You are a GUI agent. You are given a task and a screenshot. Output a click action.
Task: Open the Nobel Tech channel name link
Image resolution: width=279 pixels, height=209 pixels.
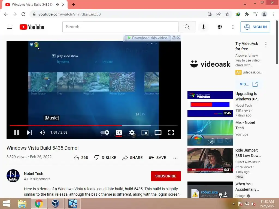[34, 174]
